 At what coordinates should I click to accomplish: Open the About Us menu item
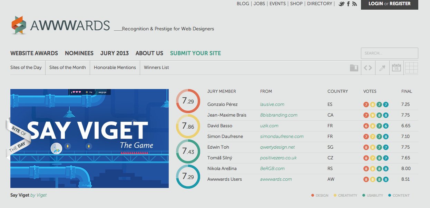coord(149,53)
